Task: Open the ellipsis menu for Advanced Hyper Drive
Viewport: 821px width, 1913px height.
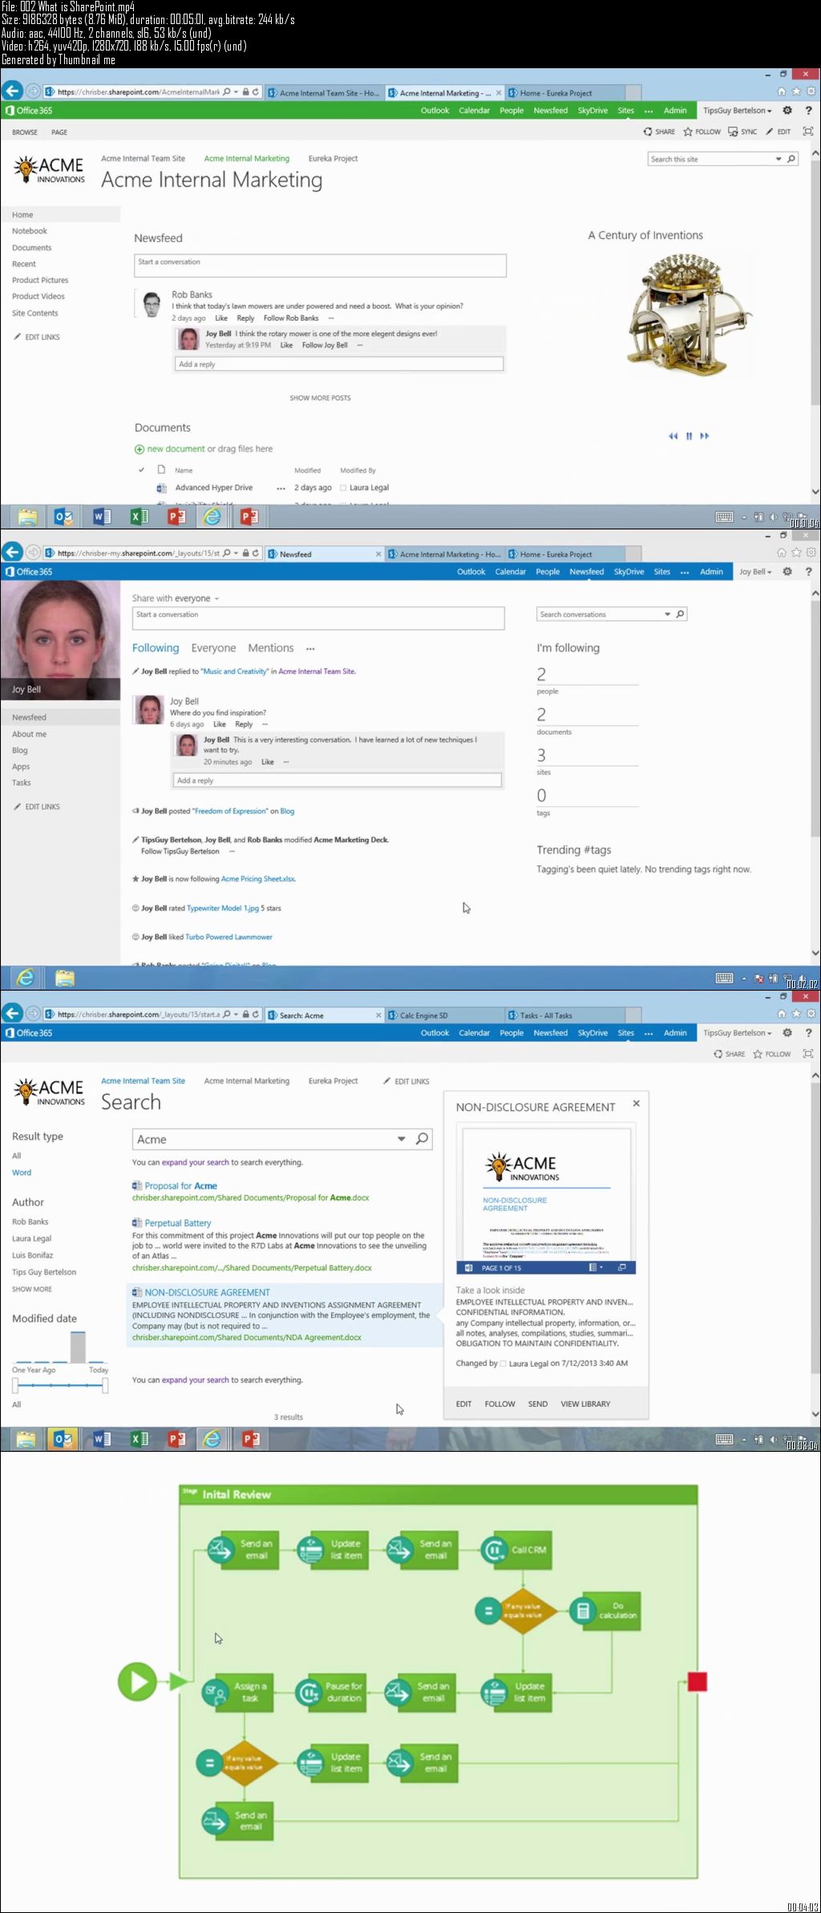Action: [281, 488]
